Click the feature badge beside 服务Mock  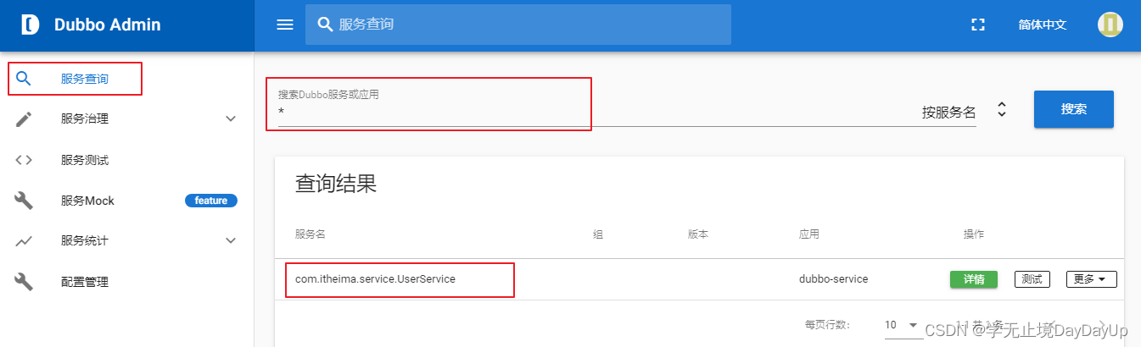[x=210, y=201]
